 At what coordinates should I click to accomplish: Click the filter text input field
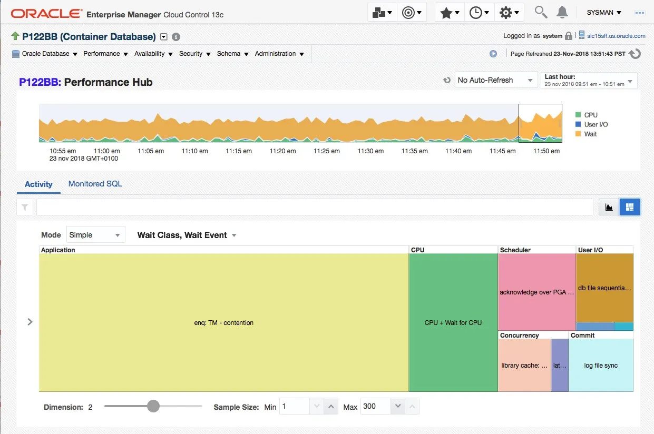coord(315,207)
